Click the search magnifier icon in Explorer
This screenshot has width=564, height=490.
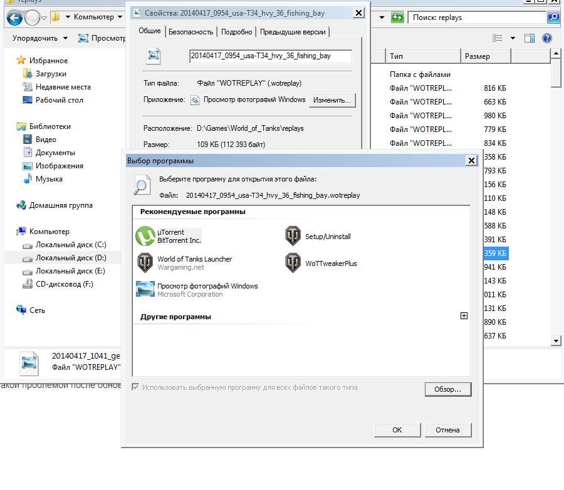[x=553, y=18]
